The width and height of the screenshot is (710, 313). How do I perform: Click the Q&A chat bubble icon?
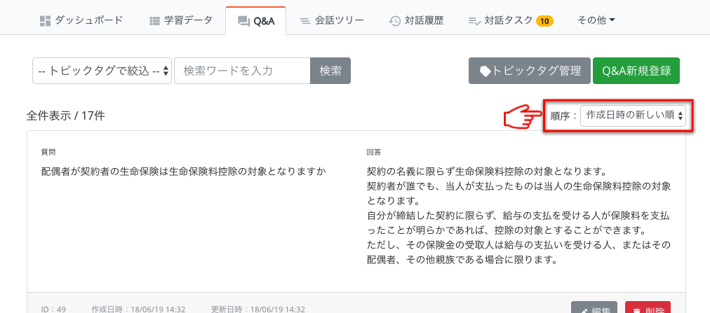coord(243,21)
